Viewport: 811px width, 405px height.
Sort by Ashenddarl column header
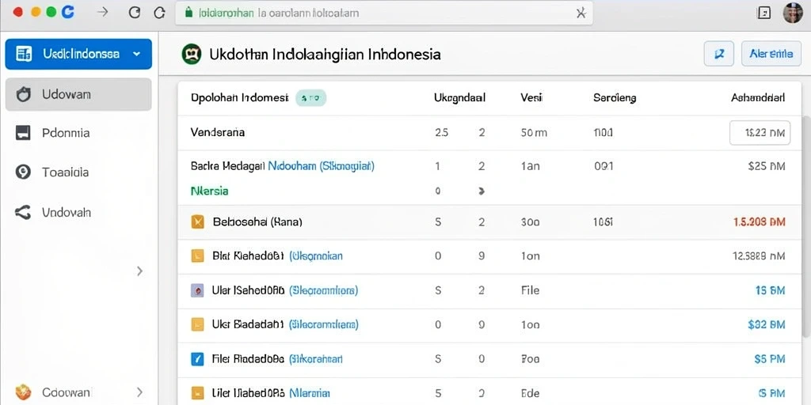click(x=758, y=97)
